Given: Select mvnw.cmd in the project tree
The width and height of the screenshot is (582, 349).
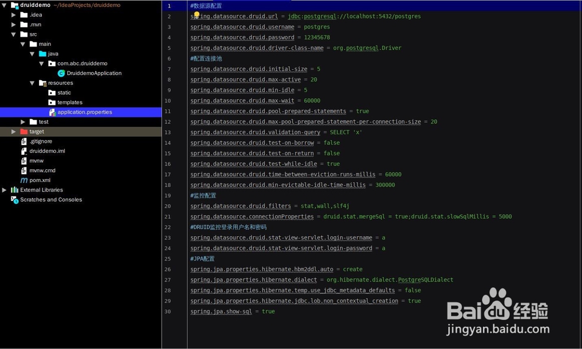Looking at the screenshot, I should [42, 170].
